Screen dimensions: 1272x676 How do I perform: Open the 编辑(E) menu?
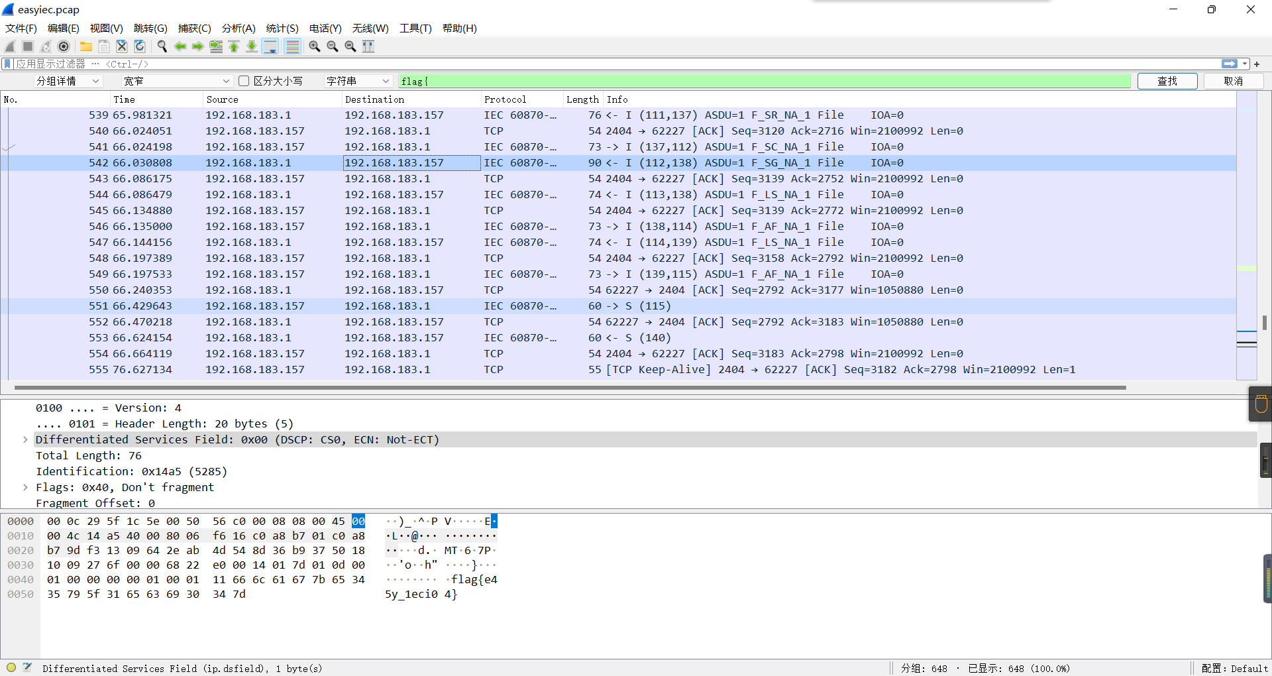click(x=64, y=28)
